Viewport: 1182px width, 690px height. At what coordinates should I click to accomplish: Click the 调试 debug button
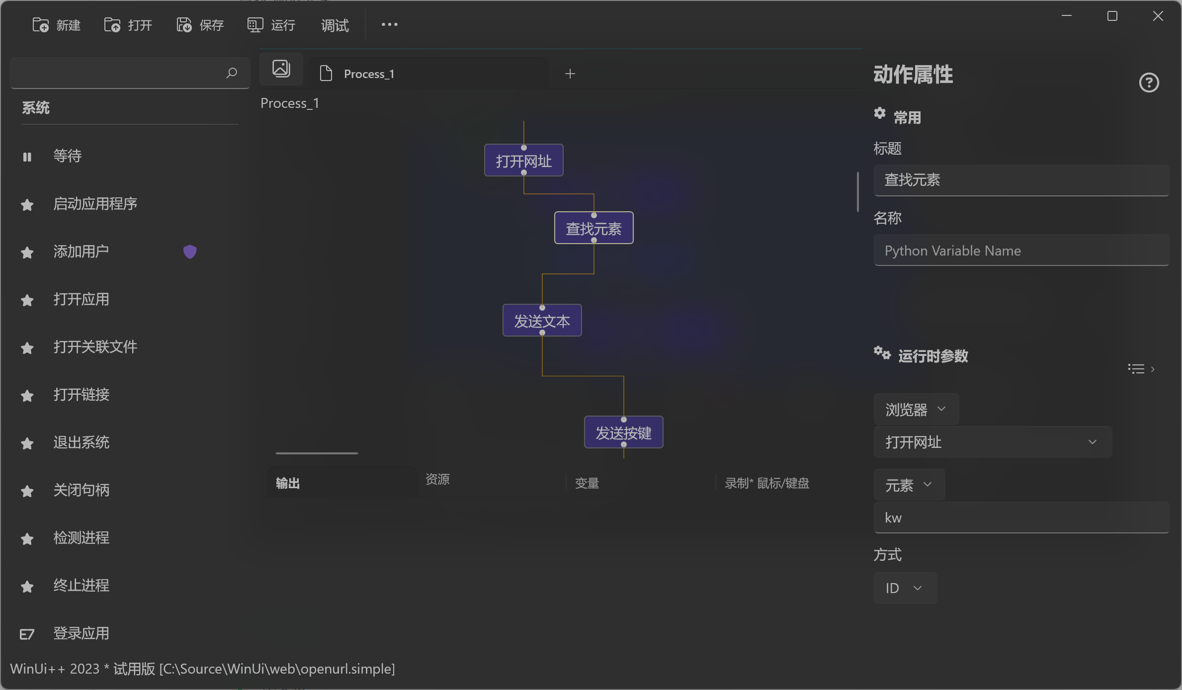point(335,25)
